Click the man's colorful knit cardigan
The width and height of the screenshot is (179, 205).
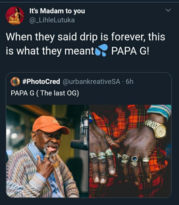click(39, 174)
